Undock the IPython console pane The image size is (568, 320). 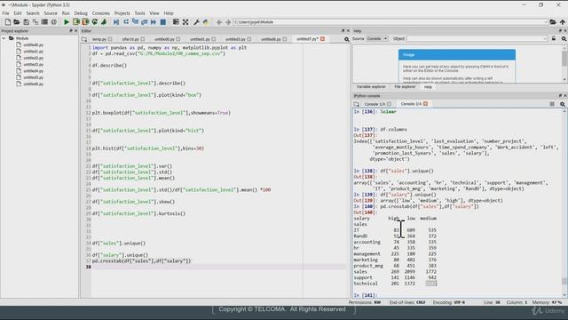pos(560,96)
